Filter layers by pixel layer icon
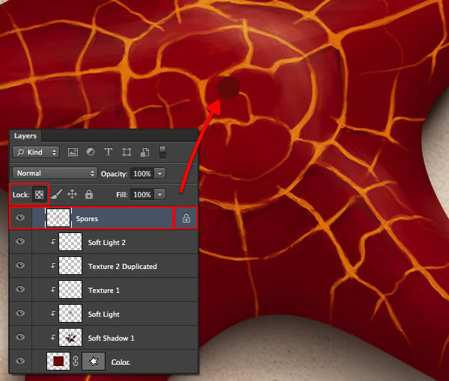Screen dimensions: 449x381 [73, 152]
